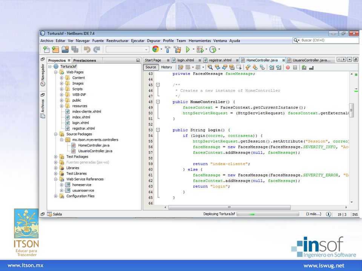Image resolution: width=362 pixels, height=271 pixels.
Task: Click the Open Project toolbar icon
Action: pyautogui.click(x=65, y=49)
